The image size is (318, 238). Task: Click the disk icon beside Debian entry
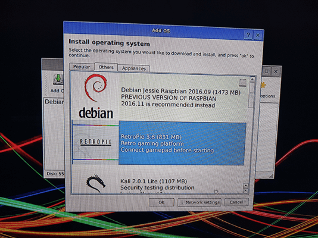click(242, 83)
